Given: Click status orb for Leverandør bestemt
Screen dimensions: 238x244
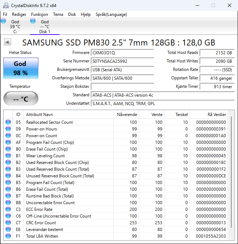Looking at the screenshot, I should coord(8,229).
